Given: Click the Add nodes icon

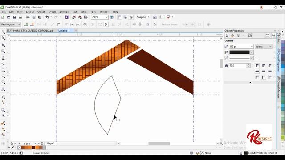Looking at the screenshot, I should coord(26,24).
